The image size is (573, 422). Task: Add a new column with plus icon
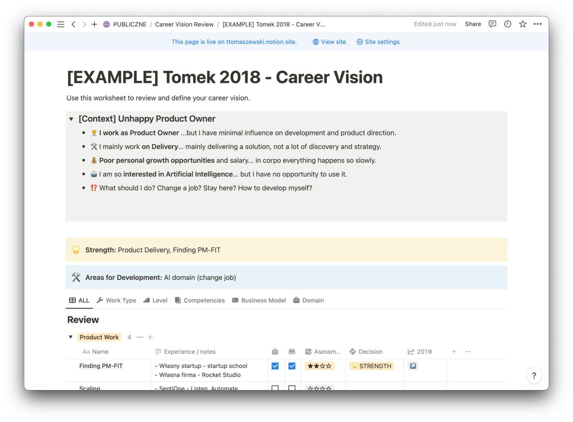454,352
